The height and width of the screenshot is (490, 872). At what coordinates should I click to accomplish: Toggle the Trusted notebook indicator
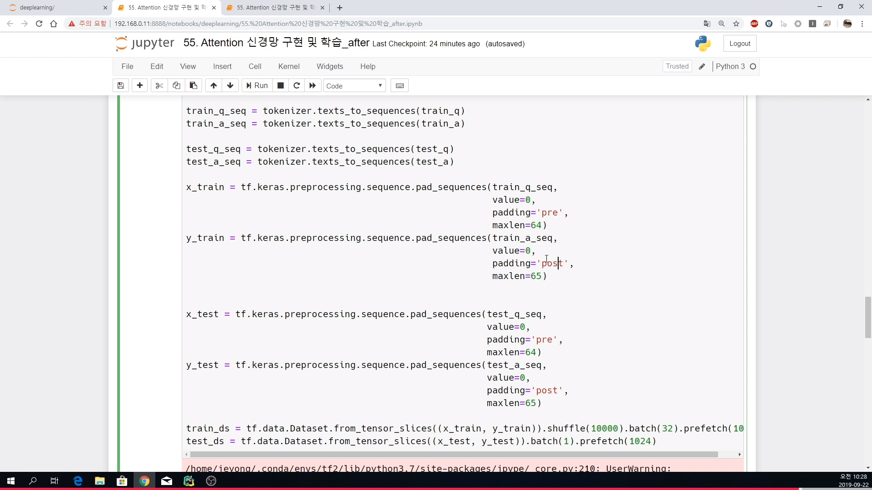(677, 66)
